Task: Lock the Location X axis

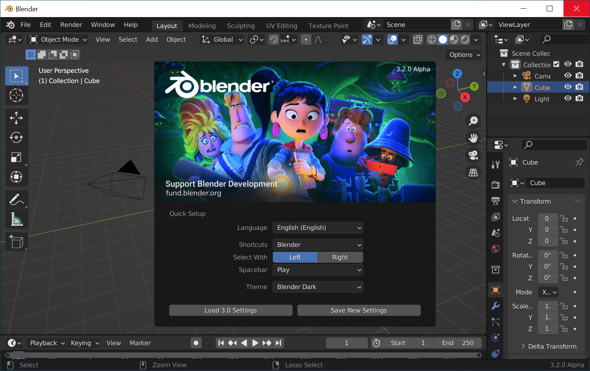Action: coord(564,219)
